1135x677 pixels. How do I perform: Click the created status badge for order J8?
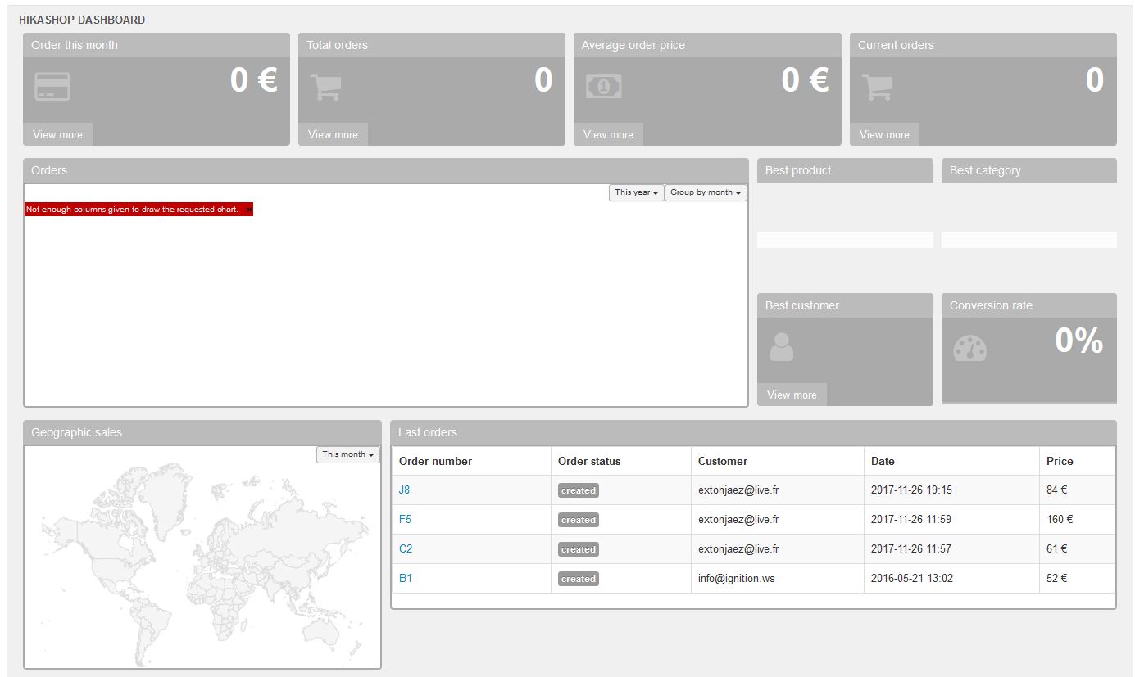coord(579,490)
